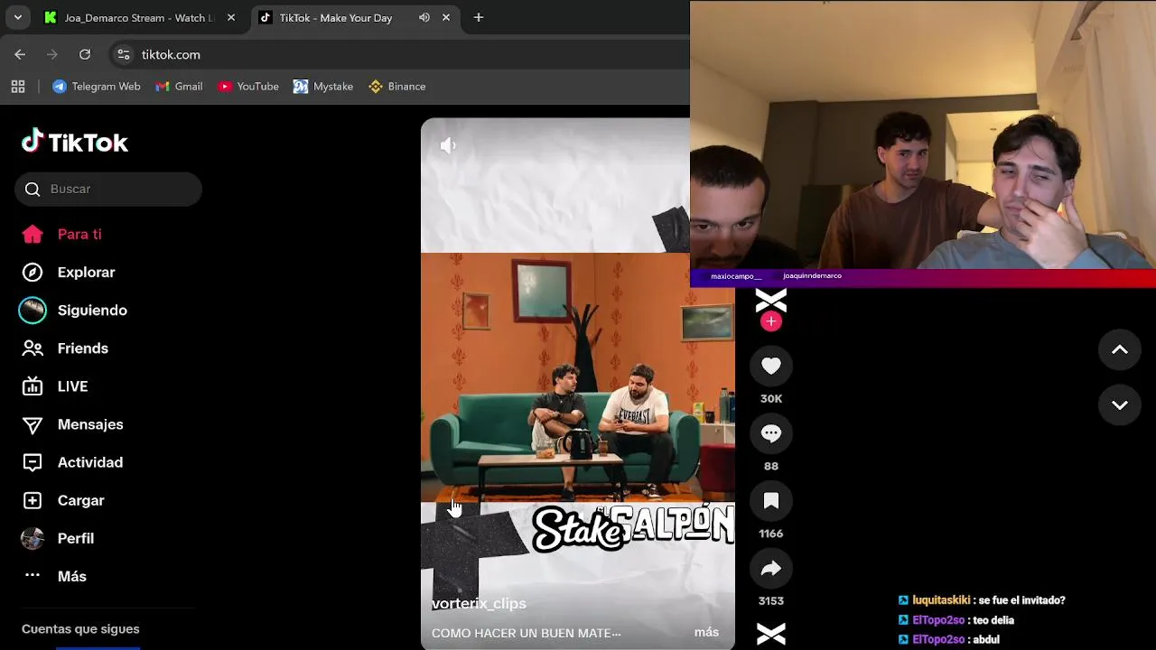Click the Explorar compass icon
Viewport: 1156px width, 650px height.
coord(33,272)
